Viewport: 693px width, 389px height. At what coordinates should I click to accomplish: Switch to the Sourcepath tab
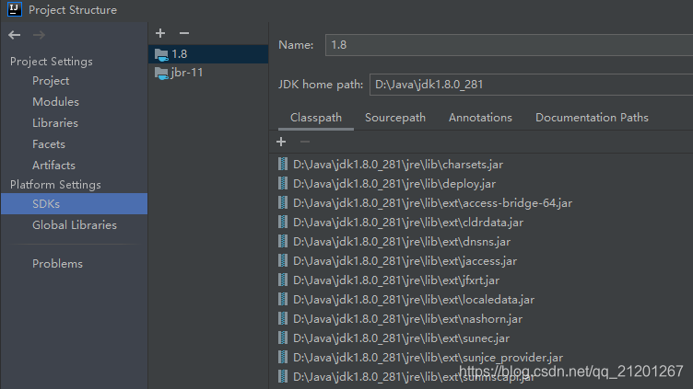click(395, 118)
